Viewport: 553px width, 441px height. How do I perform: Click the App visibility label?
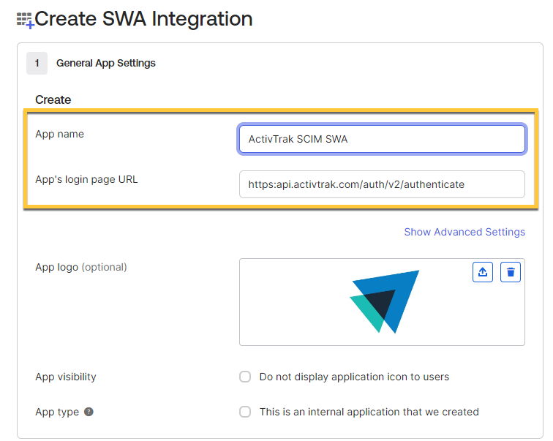(66, 377)
